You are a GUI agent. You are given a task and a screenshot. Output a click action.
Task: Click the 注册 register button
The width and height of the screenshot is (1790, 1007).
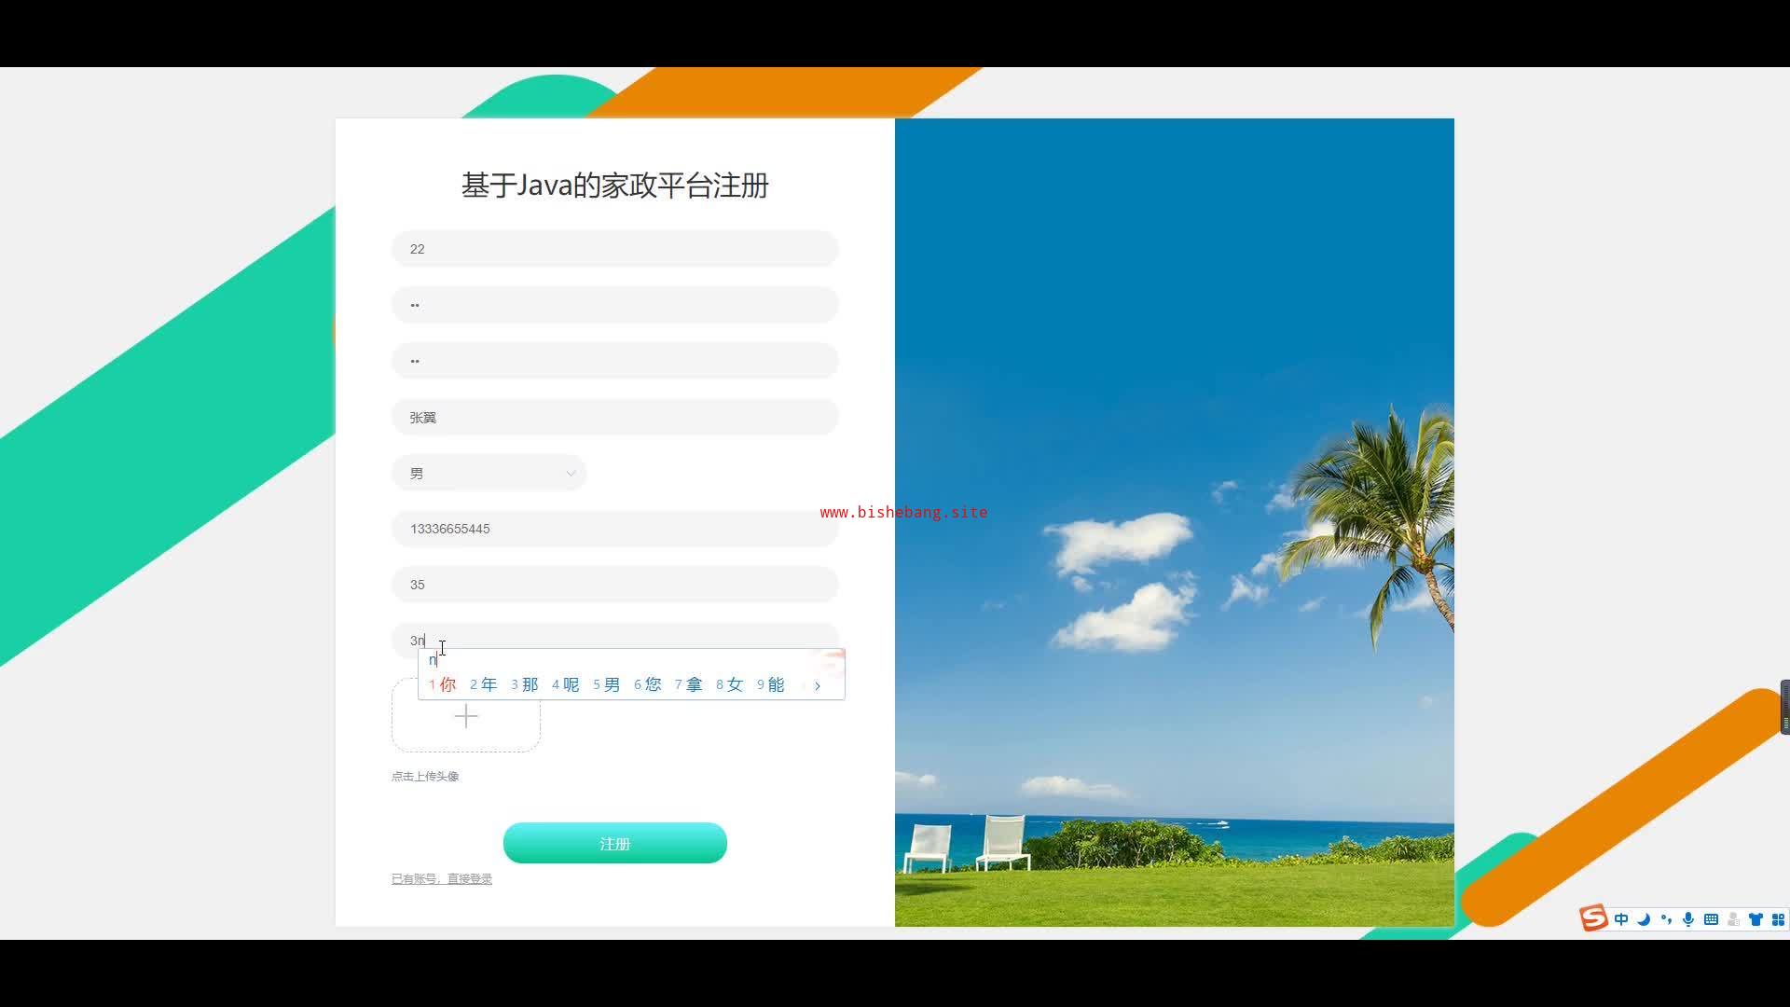pyautogui.click(x=614, y=843)
